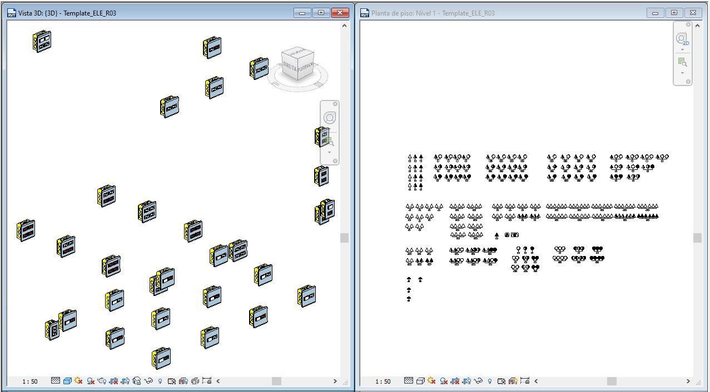Minimize the Planta de piso view window
This screenshot has height=392, width=710.
click(655, 13)
